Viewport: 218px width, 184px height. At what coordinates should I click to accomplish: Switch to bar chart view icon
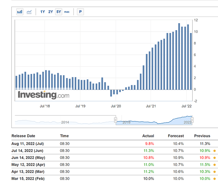(x=20, y=12)
